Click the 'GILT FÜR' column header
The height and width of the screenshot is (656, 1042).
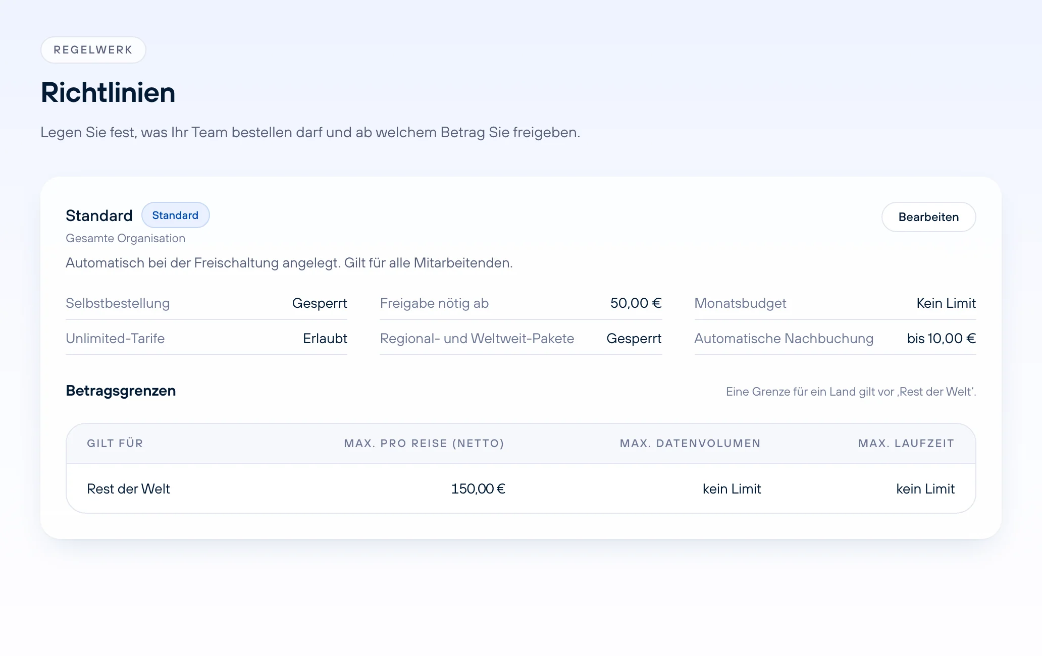click(x=115, y=444)
